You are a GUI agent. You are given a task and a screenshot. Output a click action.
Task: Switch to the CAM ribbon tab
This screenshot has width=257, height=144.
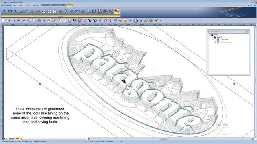63,6
